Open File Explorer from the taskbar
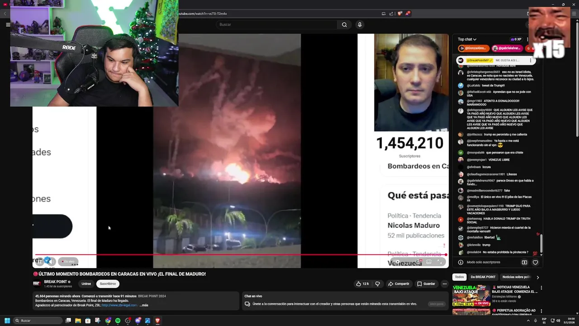Image resolution: width=579 pixels, height=326 pixels. coord(78,321)
